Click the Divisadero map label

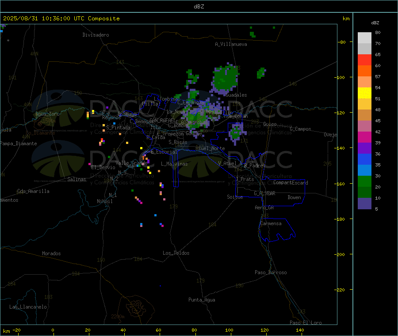click(x=96, y=35)
